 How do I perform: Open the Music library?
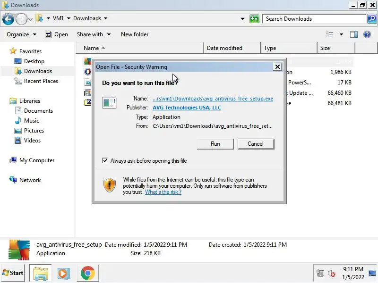tap(27, 121)
